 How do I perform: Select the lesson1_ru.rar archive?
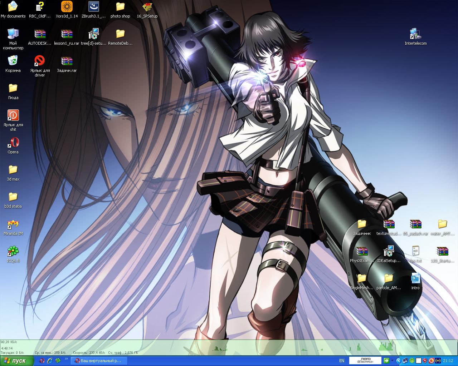pos(67,35)
